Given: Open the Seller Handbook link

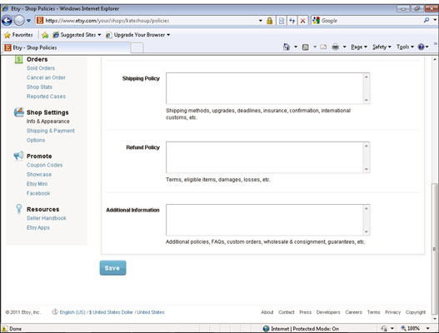Looking at the screenshot, I should (47, 218).
